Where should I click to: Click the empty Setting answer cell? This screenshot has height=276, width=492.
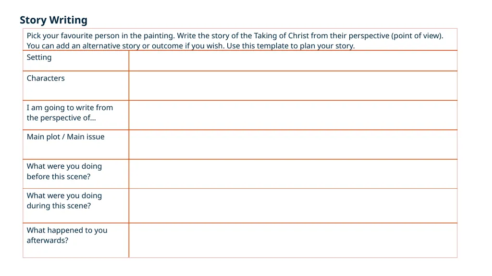click(293, 61)
